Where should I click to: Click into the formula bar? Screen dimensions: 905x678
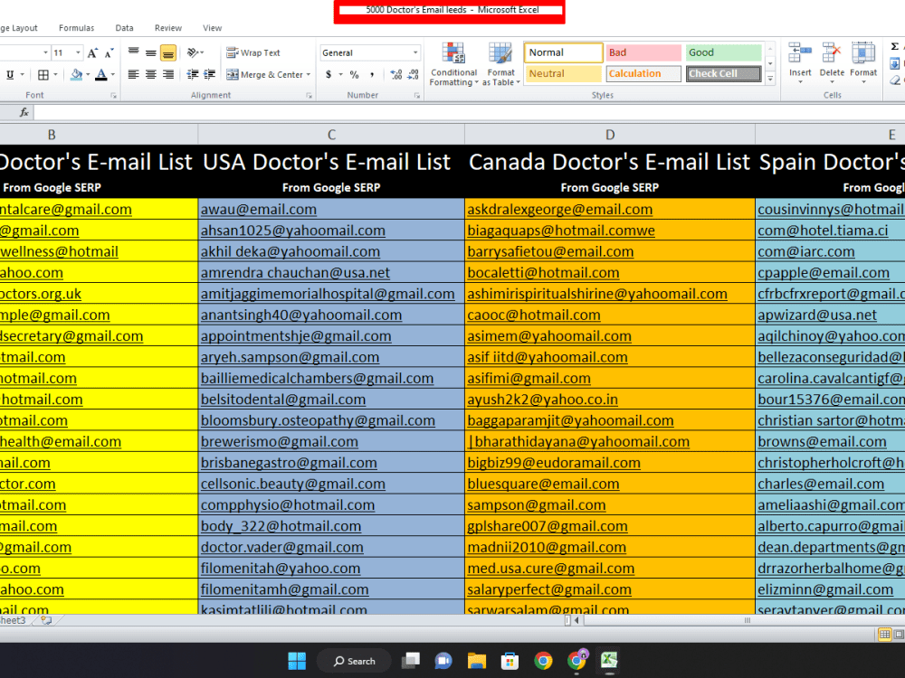[469, 112]
